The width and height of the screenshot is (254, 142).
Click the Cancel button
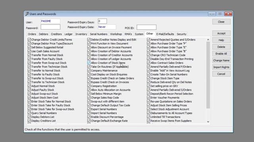(221, 74)
